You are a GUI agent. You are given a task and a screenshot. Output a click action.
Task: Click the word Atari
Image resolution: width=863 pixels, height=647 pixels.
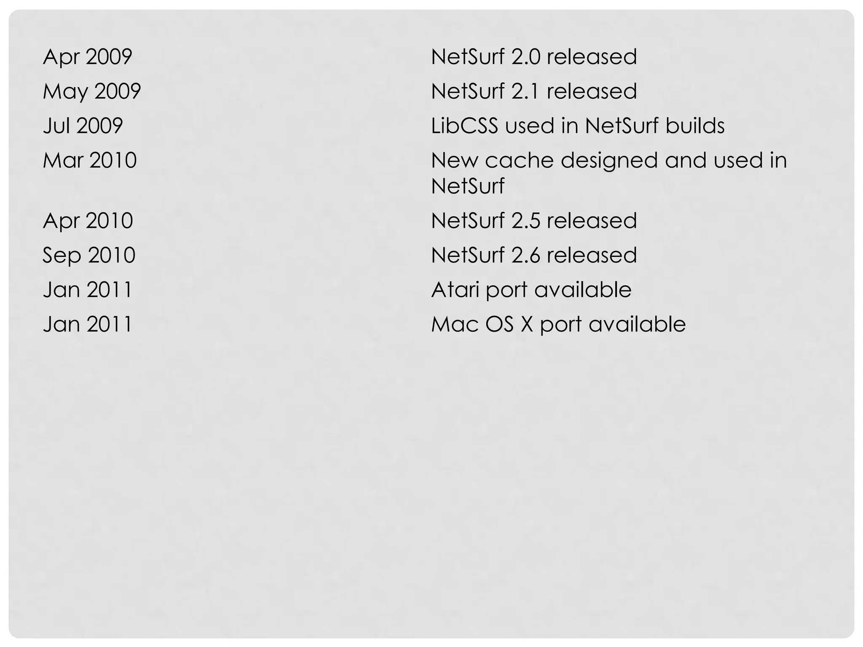(x=455, y=290)
